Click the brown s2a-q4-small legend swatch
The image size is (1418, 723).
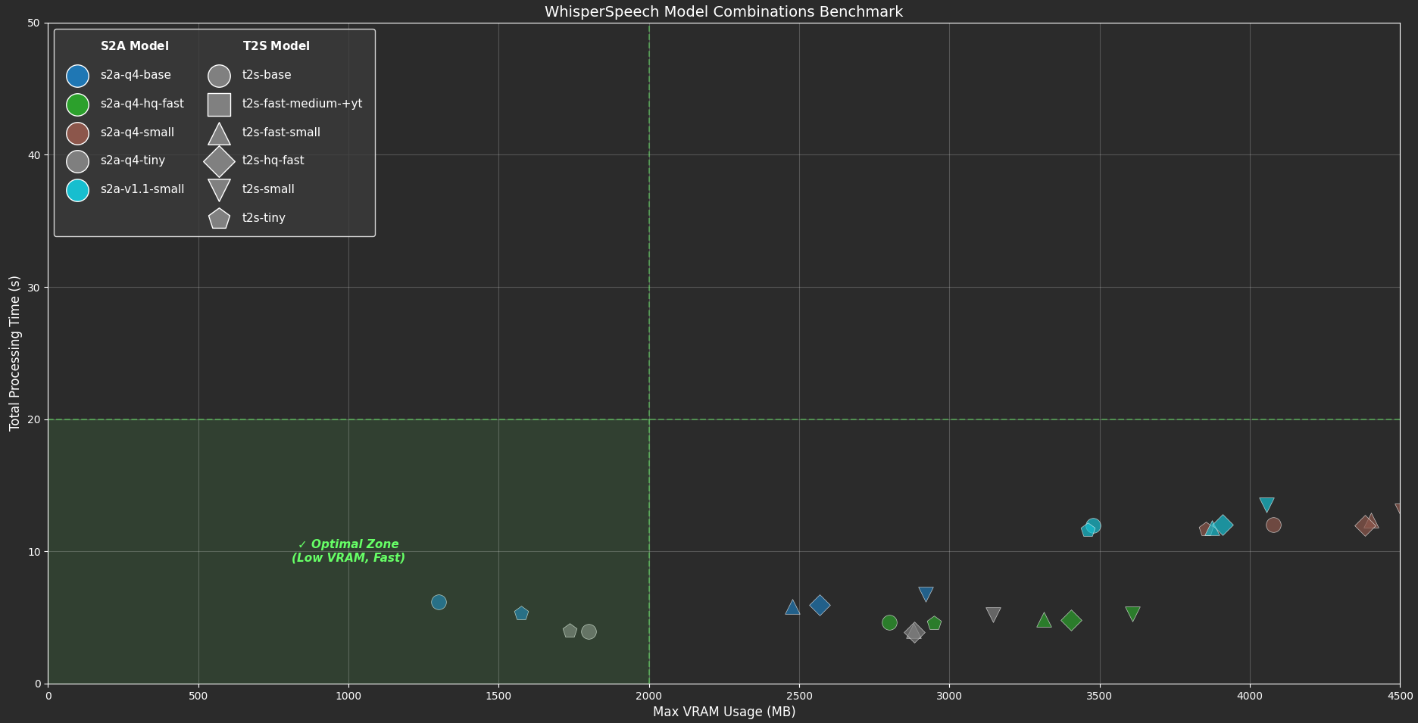pos(77,133)
